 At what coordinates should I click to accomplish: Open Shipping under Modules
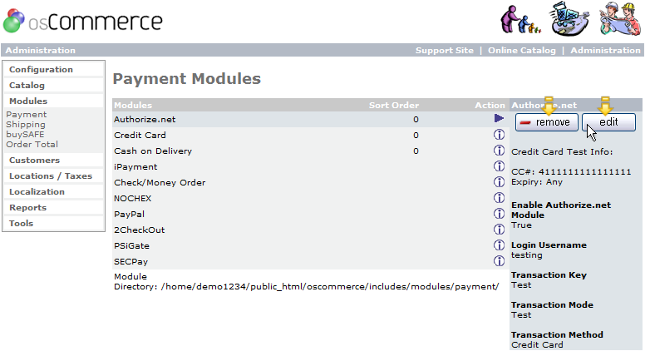click(25, 125)
